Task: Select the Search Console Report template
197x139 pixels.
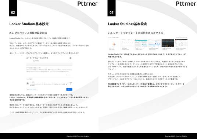Action: (154, 45)
